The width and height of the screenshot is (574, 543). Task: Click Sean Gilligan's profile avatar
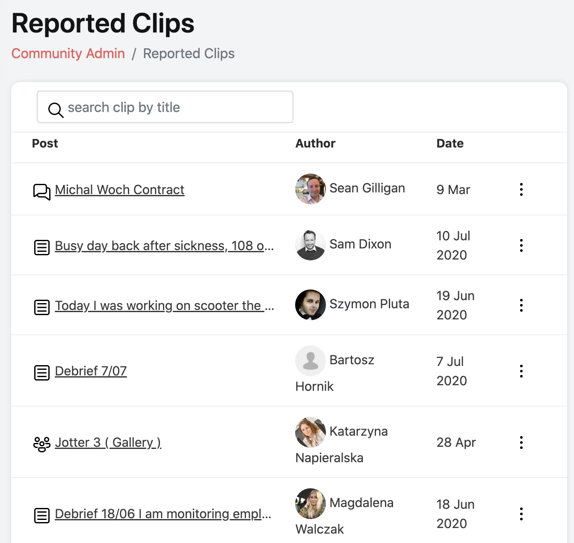point(311,189)
